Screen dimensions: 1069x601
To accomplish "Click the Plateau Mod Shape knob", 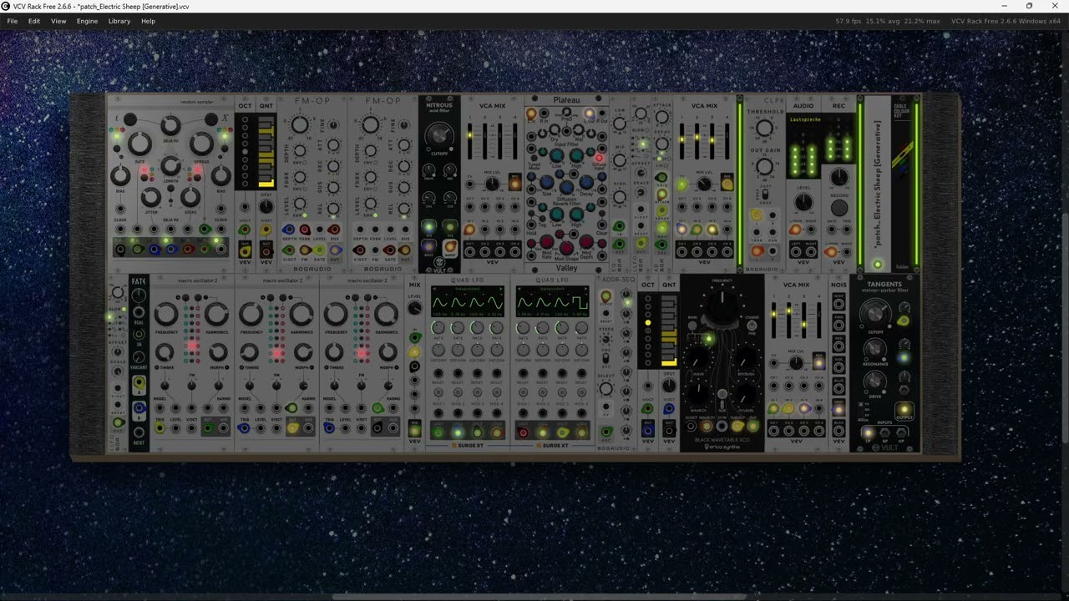I will tap(566, 249).
